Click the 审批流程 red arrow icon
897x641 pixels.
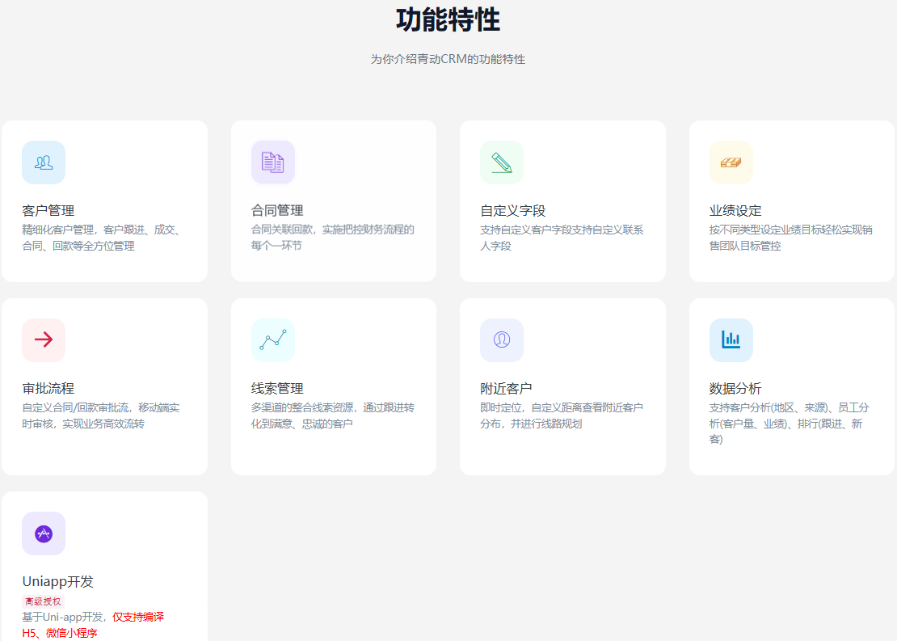tap(44, 339)
